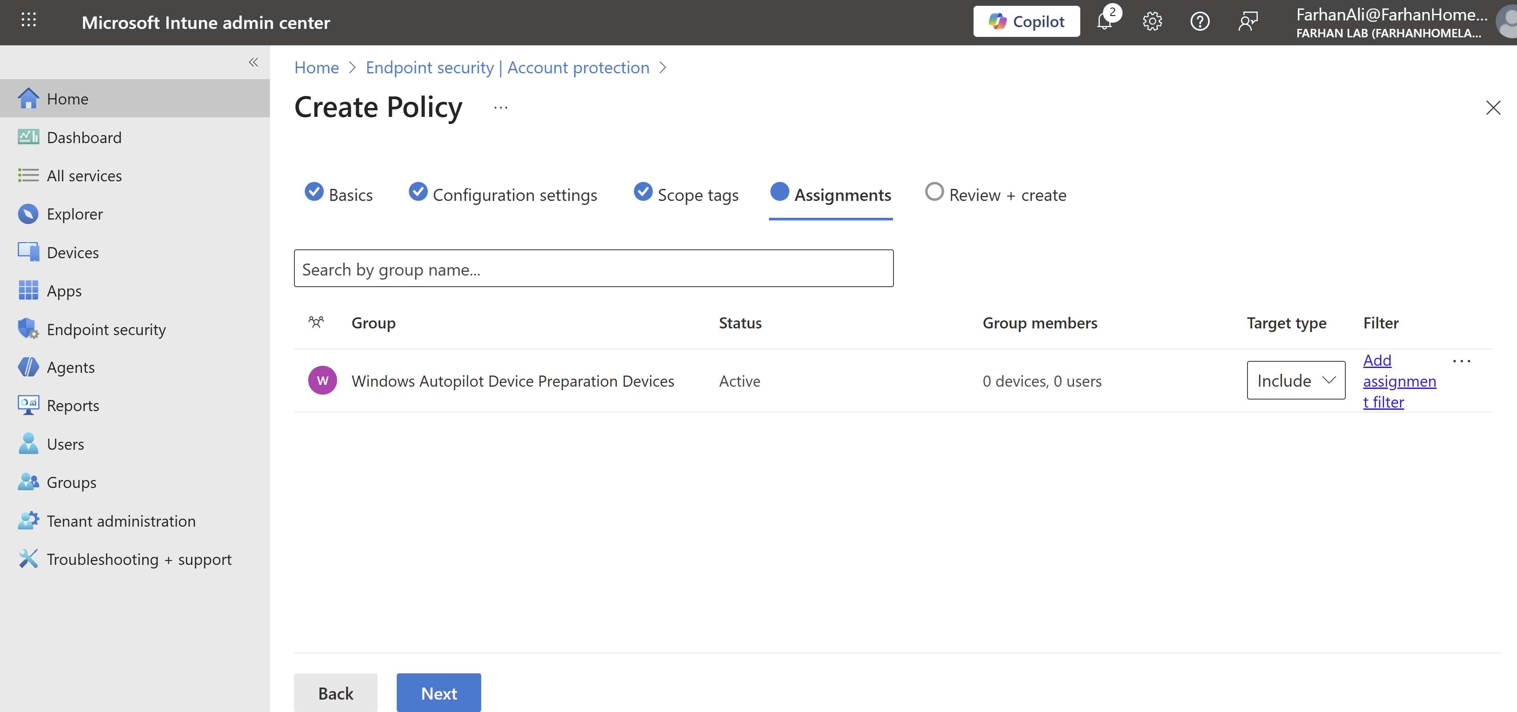Click the Help question mark icon
This screenshot has height=712, width=1517.
point(1199,22)
